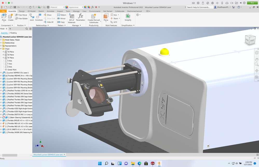
Task: Click the model browser horizontal scrollbar
Action: (10, 155)
